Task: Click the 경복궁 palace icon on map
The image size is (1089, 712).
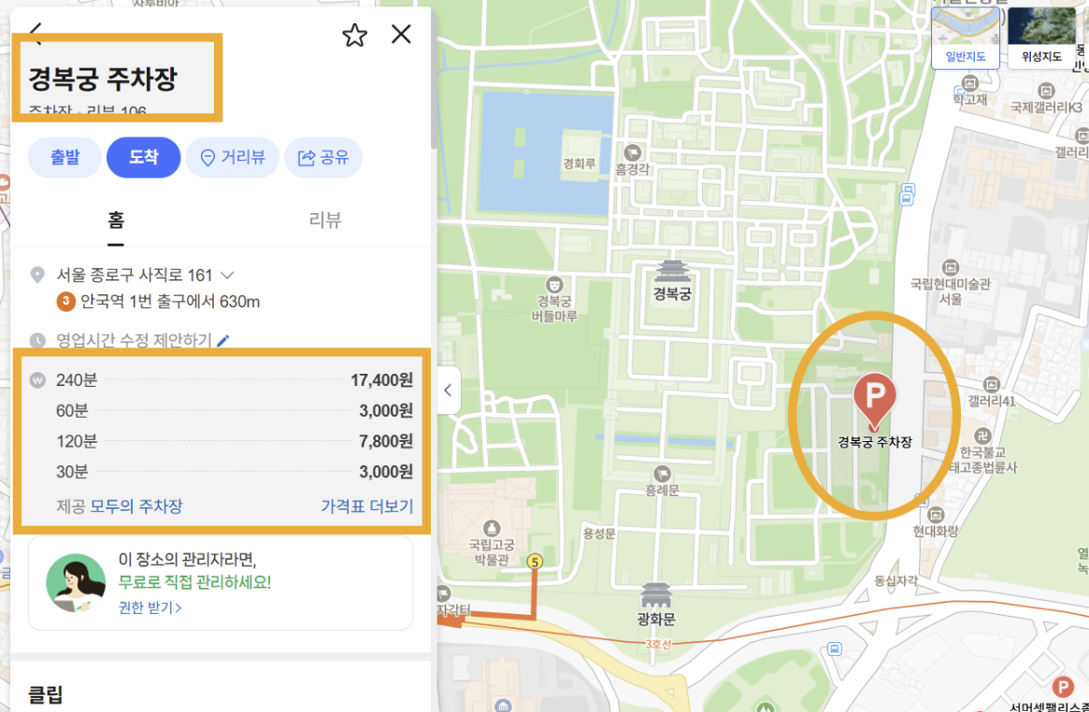Action: click(671, 272)
